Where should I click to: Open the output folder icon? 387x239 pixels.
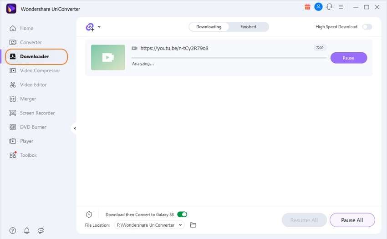(193, 225)
